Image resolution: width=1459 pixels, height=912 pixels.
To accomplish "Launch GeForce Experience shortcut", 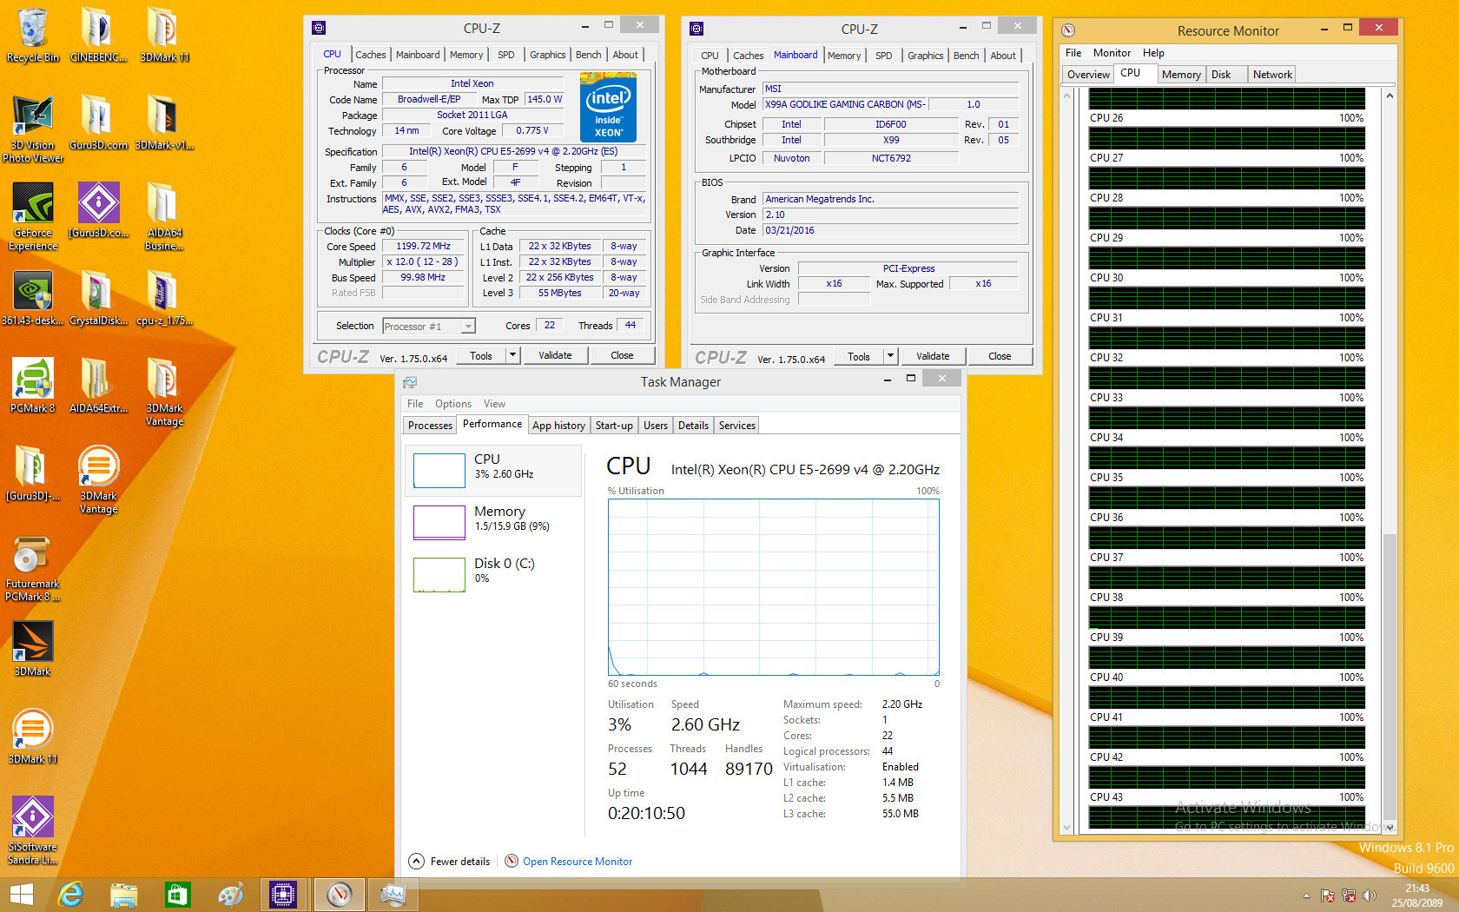I will tap(33, 216).
